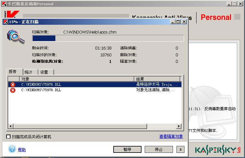Image resolution: width=245 pixels, height=158 pixels.
Task: Click the 反病毒数据库自动 text in the main window
Action: (220, 109)
